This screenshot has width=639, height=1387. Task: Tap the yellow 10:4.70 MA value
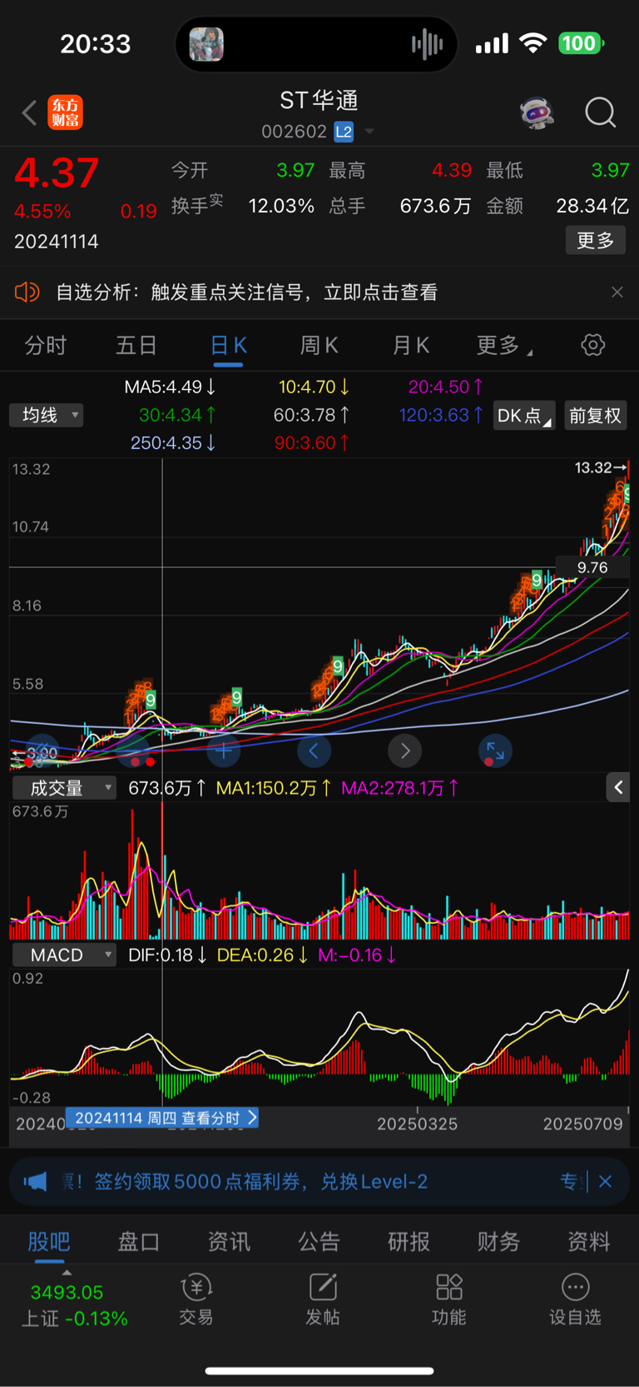click(315, 387)
